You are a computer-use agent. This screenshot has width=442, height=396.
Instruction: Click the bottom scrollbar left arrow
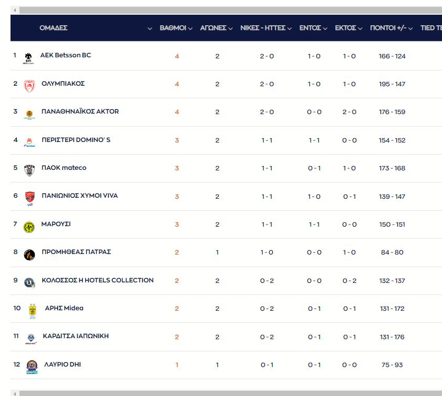click(x=14, y=393)
